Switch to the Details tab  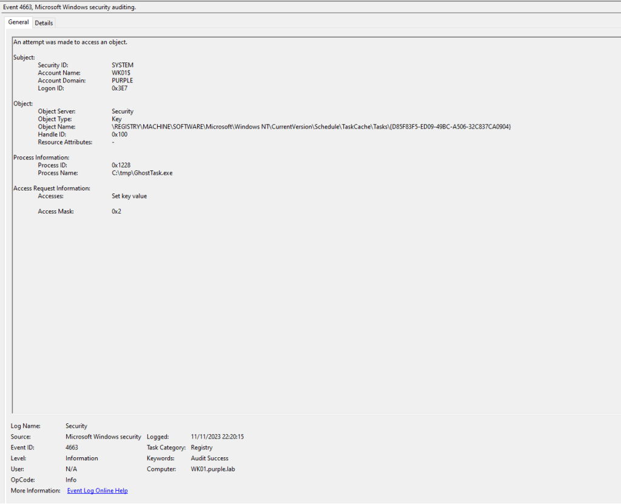click(x=44, y=23)
